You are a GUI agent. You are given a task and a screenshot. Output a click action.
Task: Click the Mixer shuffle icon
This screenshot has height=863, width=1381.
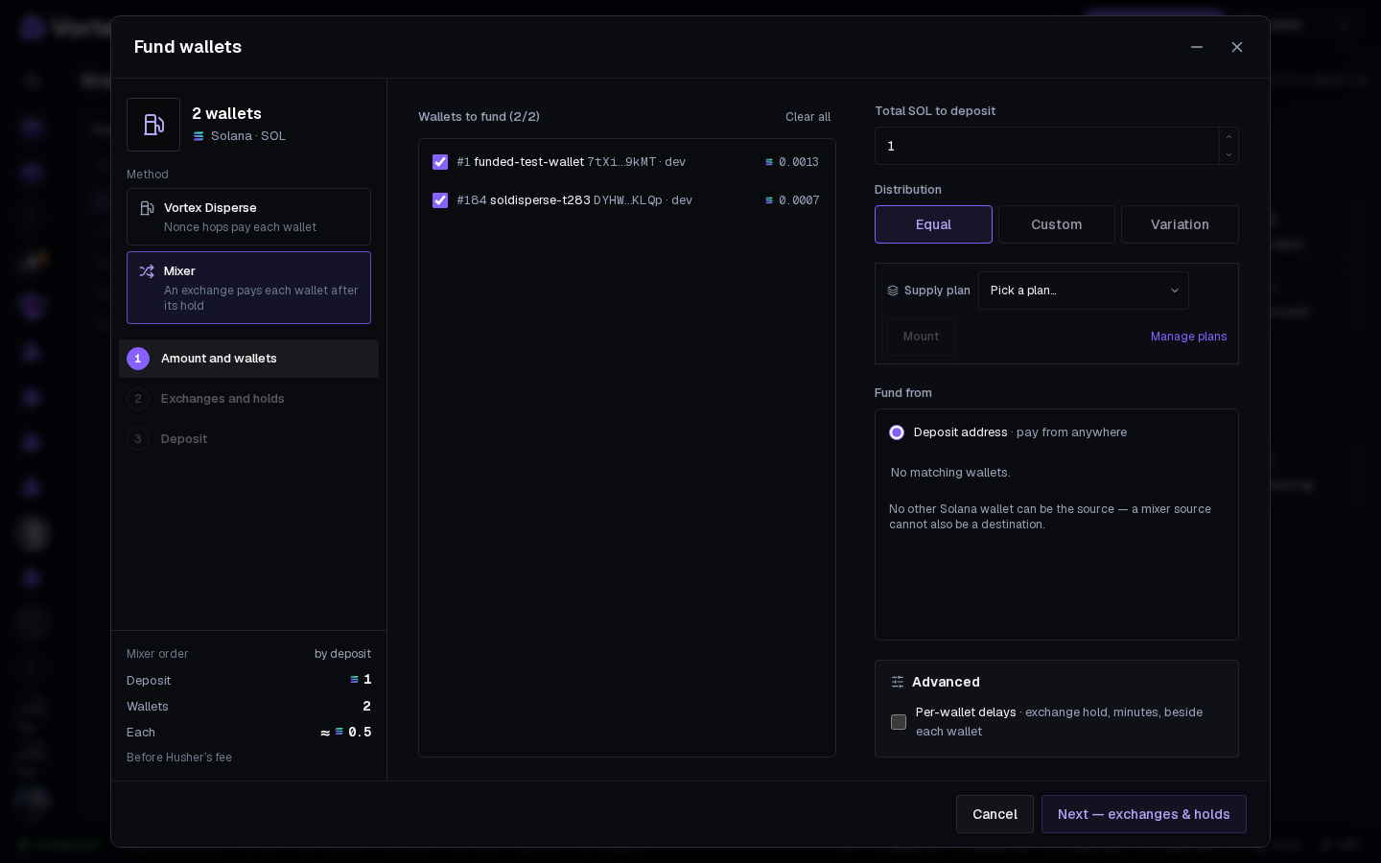pyautogui.click(x=147, y=271)
